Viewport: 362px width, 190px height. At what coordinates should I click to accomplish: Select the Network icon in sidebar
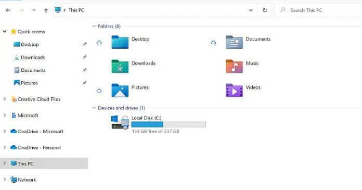tap(14, 180)
